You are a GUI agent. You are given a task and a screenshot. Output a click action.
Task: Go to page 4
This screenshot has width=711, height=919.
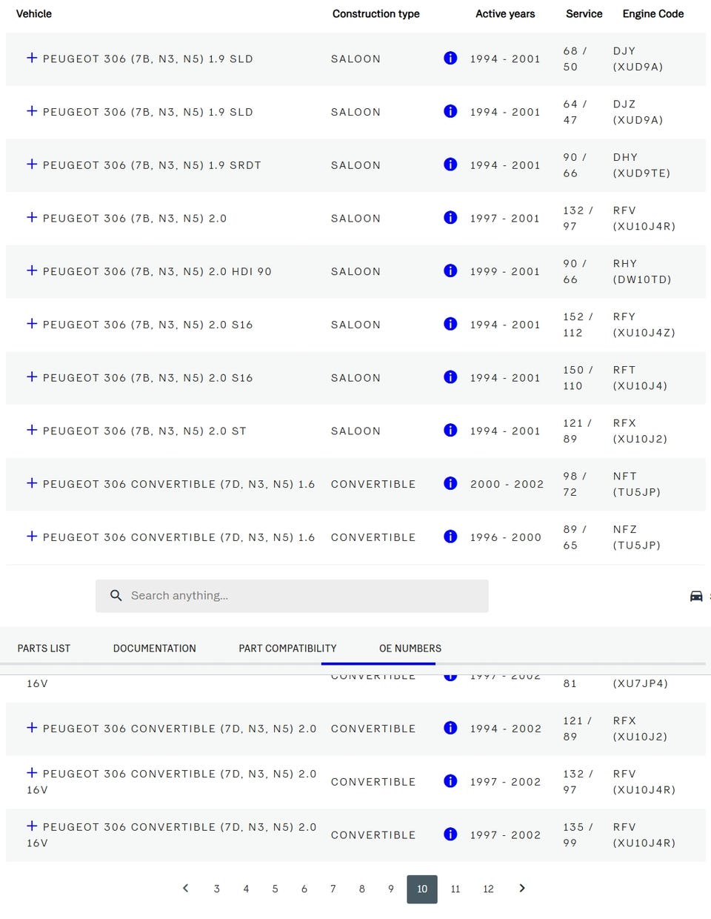click(x=246, y=889)
